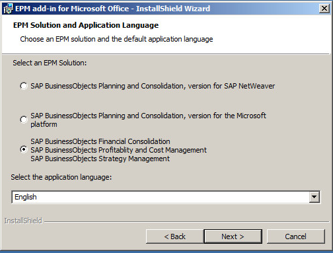Click the installer icon in the title bar

(8, 9)
